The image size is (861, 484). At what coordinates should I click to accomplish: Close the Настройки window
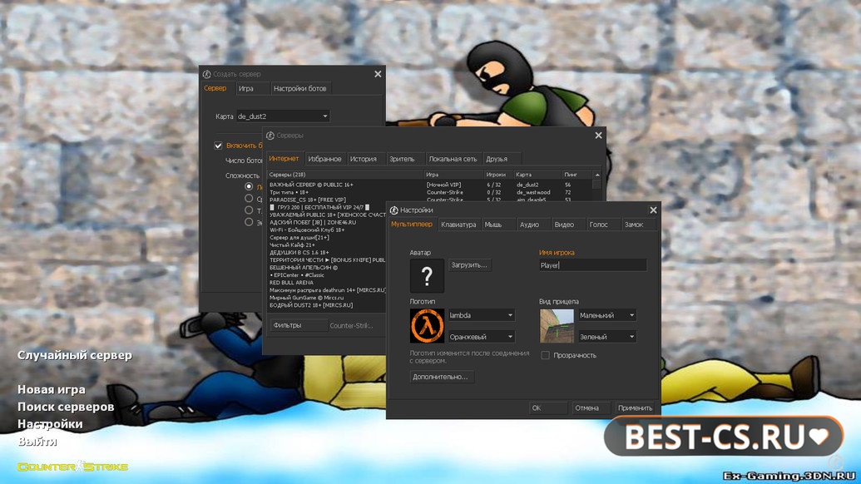click(x=653, y=210)
